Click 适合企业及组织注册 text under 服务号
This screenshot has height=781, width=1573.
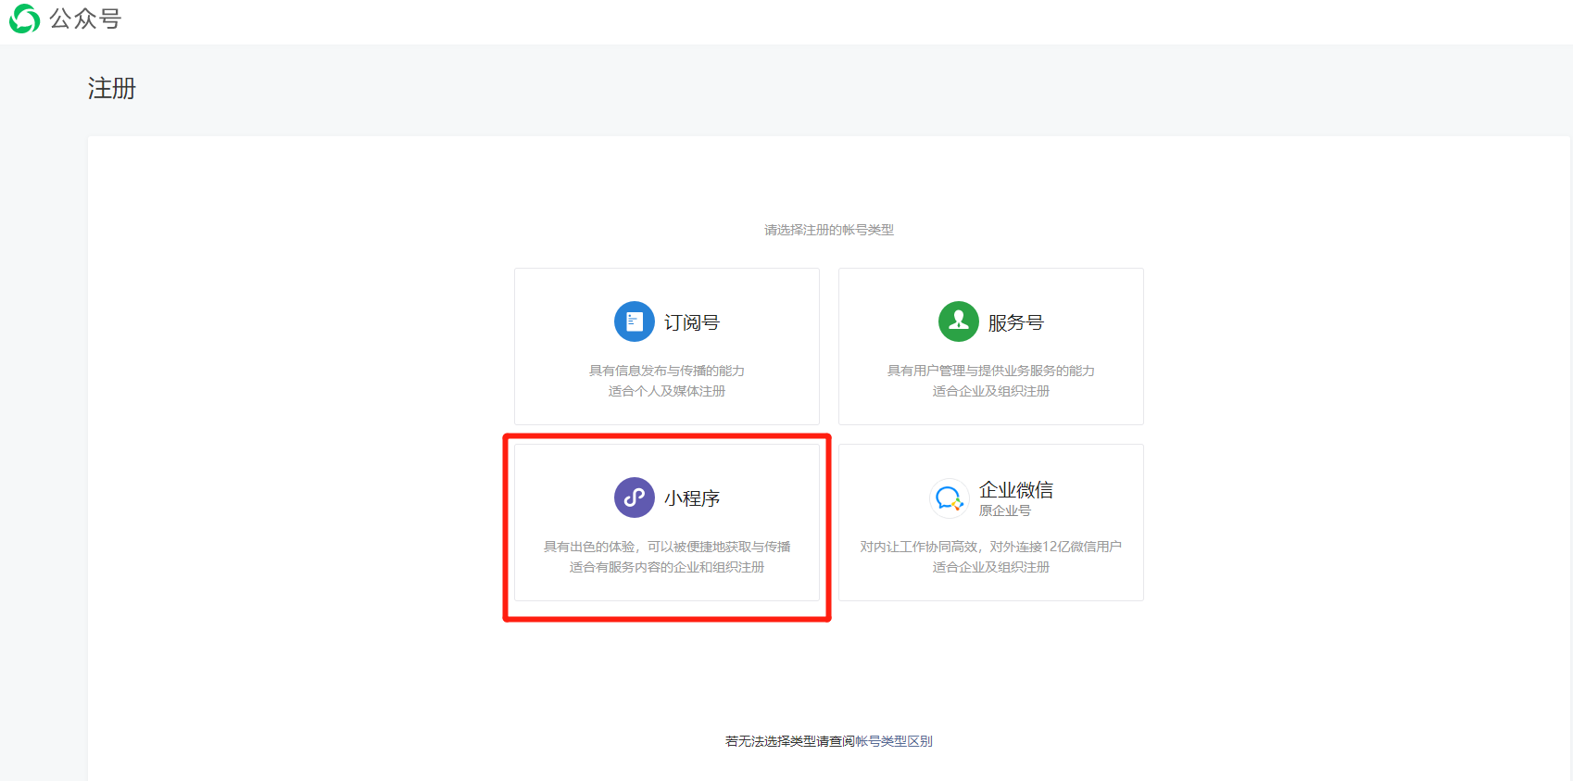(990, 391)
